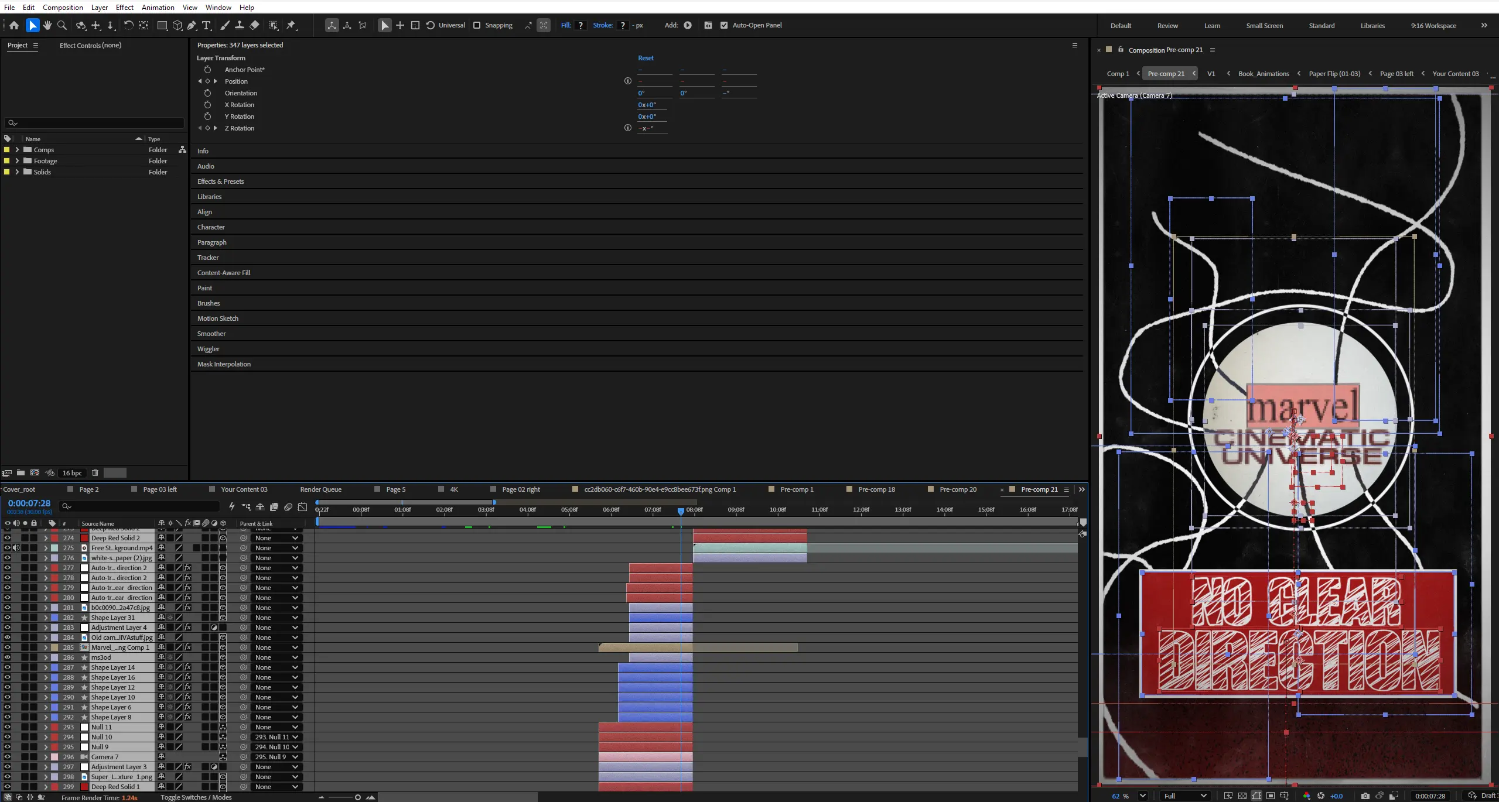Take a snapshot with the camera icon
The height and width of the screenshot is (802, 1499).
(1365, 796)
